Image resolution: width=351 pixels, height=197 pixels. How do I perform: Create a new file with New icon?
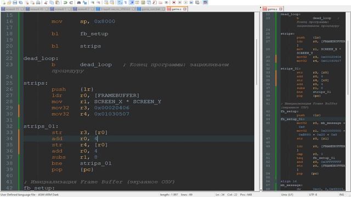pyautogui.click(x=3, y=2)
